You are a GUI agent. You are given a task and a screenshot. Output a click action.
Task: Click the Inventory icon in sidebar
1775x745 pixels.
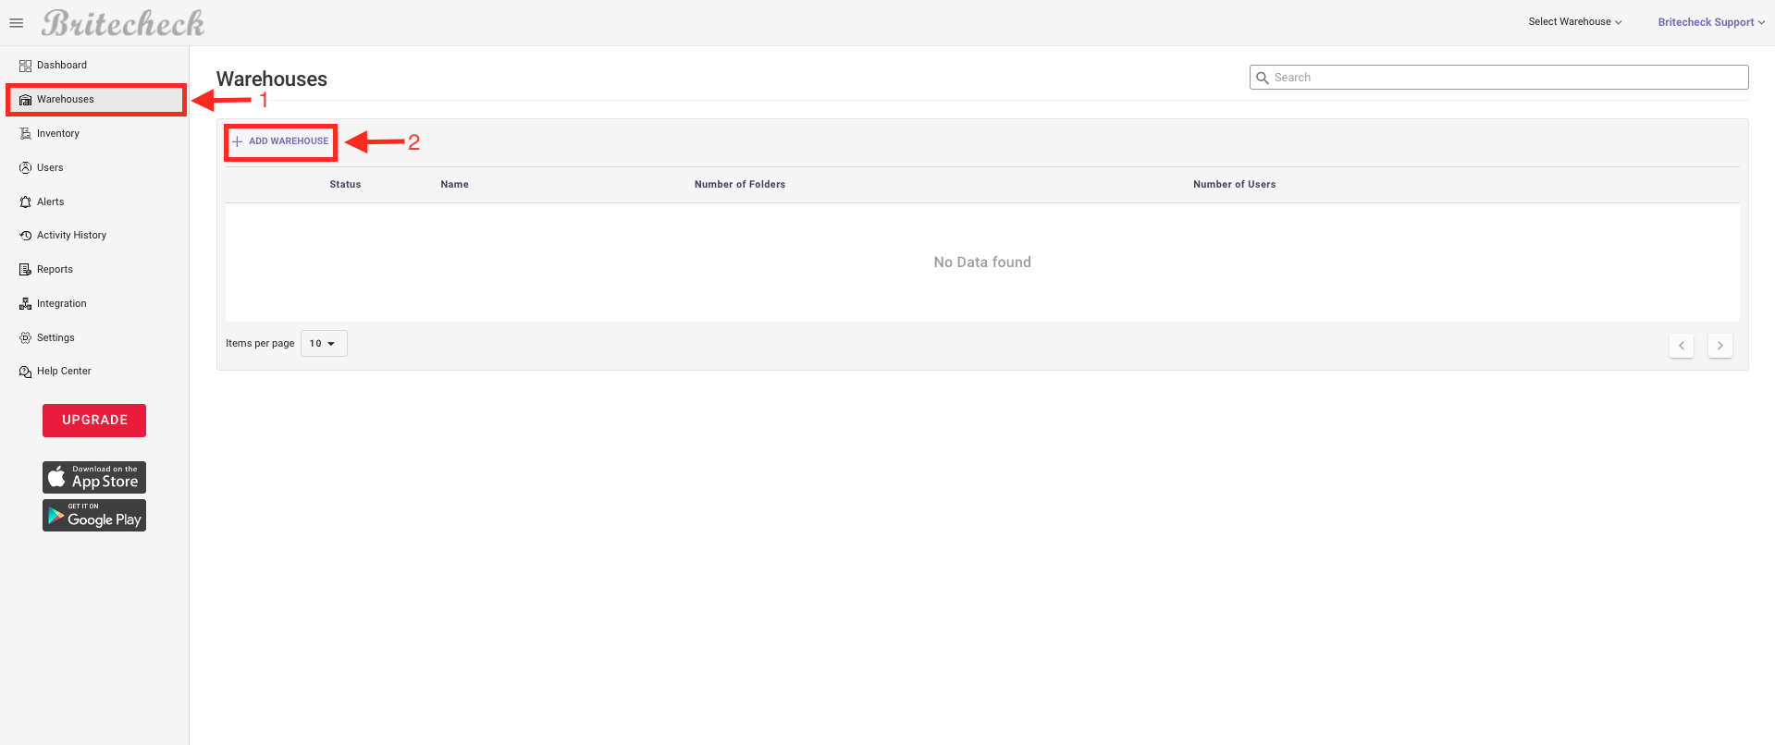[25, 134]
